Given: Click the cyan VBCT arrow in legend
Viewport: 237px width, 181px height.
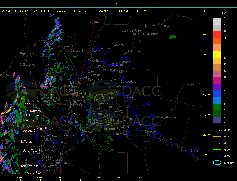Looking at the screenshot, I should click(x=217, y=143).
